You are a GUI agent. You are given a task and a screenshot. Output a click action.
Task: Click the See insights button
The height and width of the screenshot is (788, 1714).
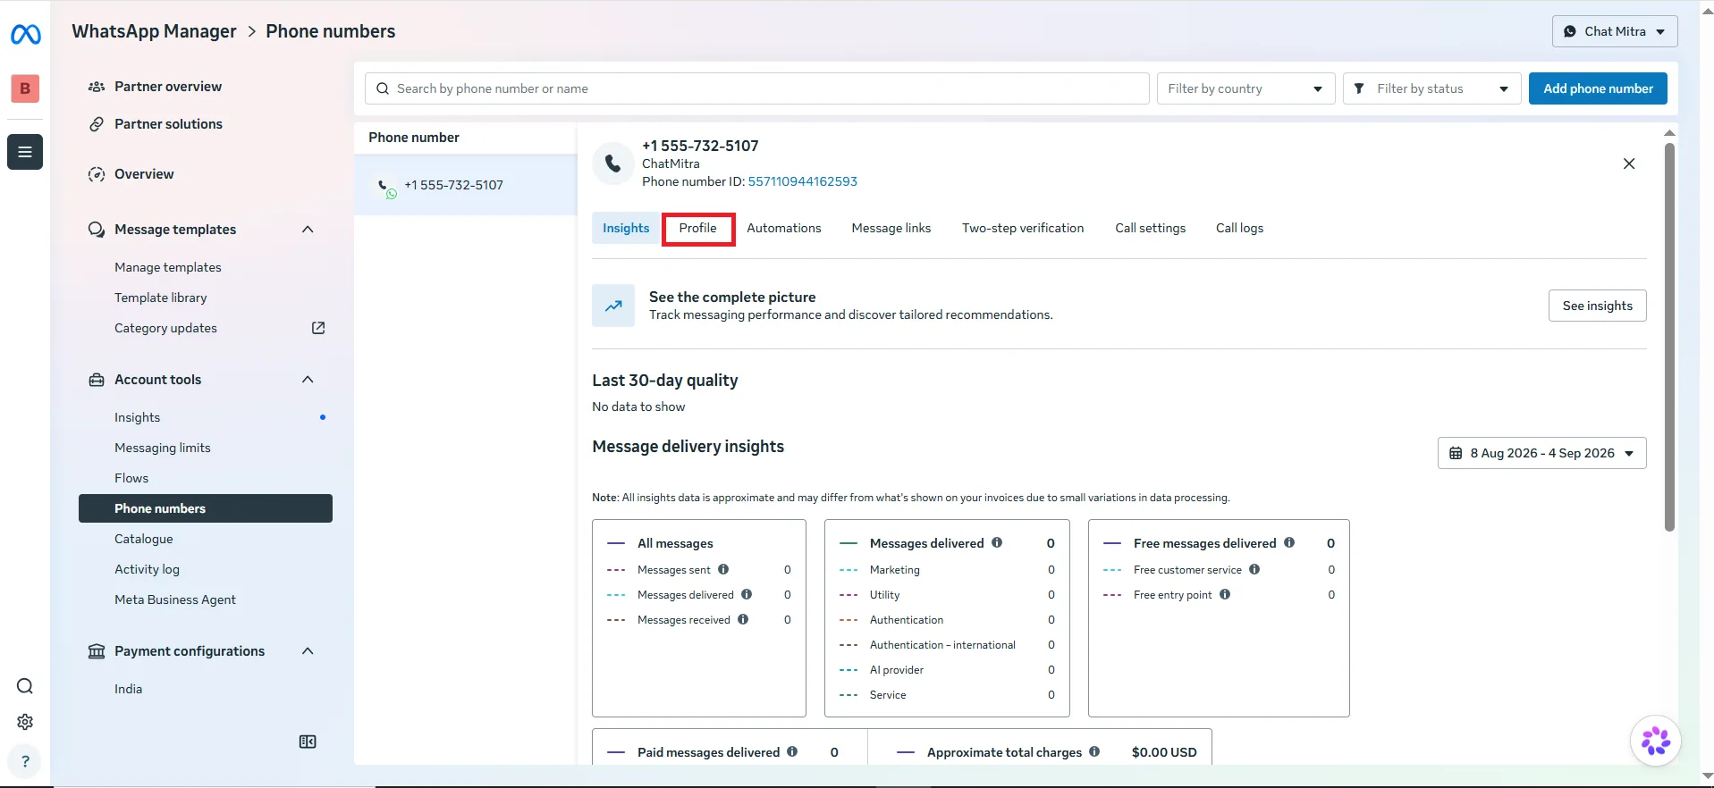[1597, 306]
